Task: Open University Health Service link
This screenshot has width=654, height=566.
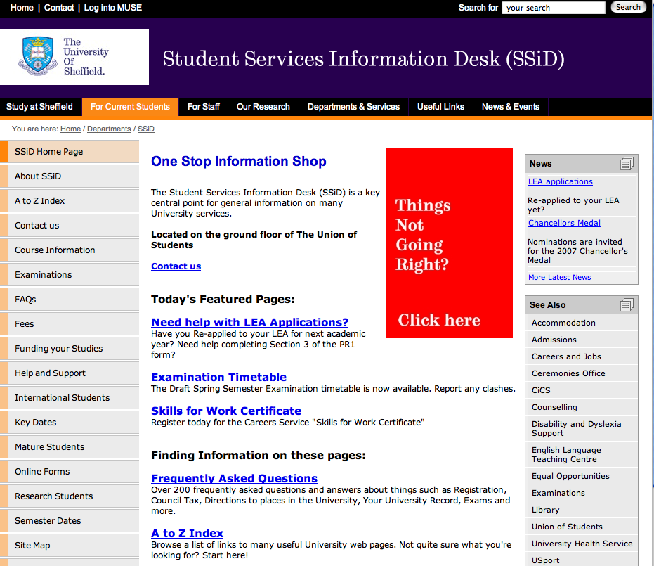Action: tap(582, 544)
